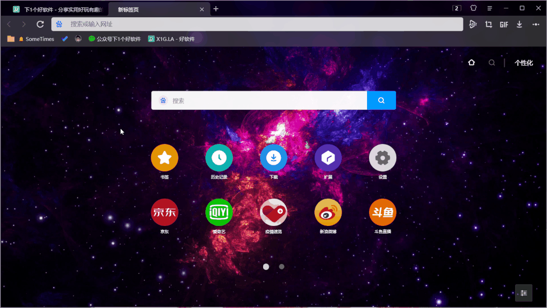Screen dimensions: 547x308
Task: Open the avatar face bookmark
Action: tap(78, 39)
